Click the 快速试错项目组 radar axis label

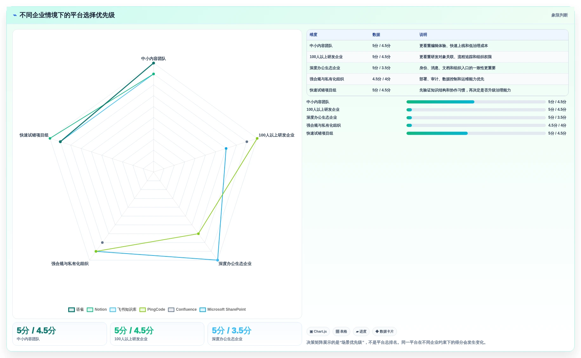point(34,135)
